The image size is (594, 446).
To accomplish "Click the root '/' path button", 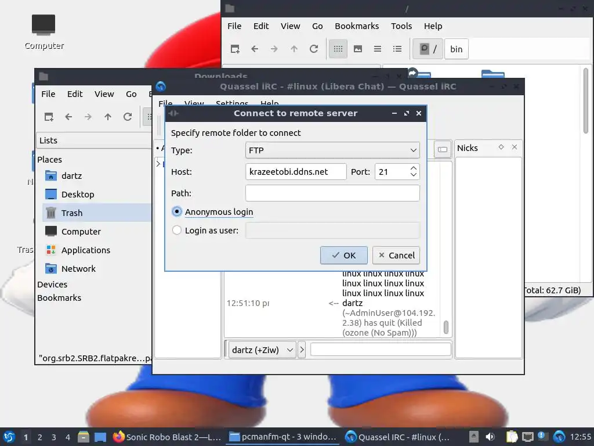I will [x=428, y=49].
